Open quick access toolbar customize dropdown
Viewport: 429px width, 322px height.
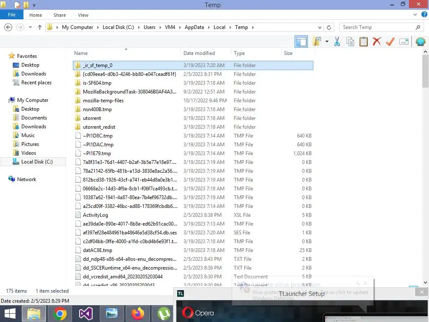(x=34, y=5)
